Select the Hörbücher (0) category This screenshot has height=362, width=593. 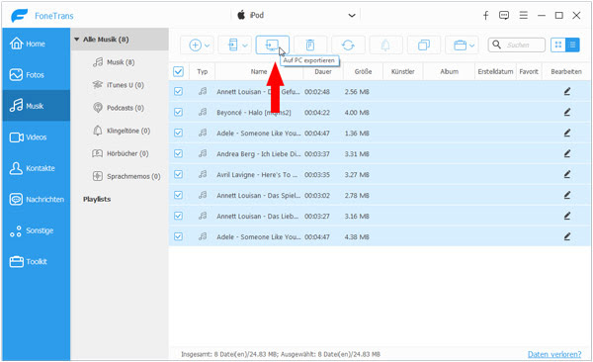(121, 153)
